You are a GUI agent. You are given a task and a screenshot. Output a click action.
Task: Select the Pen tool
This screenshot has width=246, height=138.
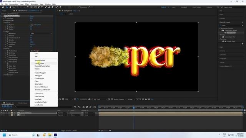(x=38, y=7)
